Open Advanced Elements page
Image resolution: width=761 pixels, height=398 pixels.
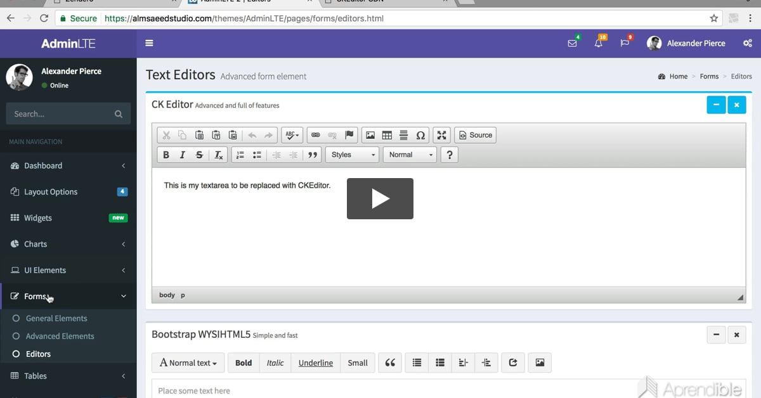tap(60, 336)
